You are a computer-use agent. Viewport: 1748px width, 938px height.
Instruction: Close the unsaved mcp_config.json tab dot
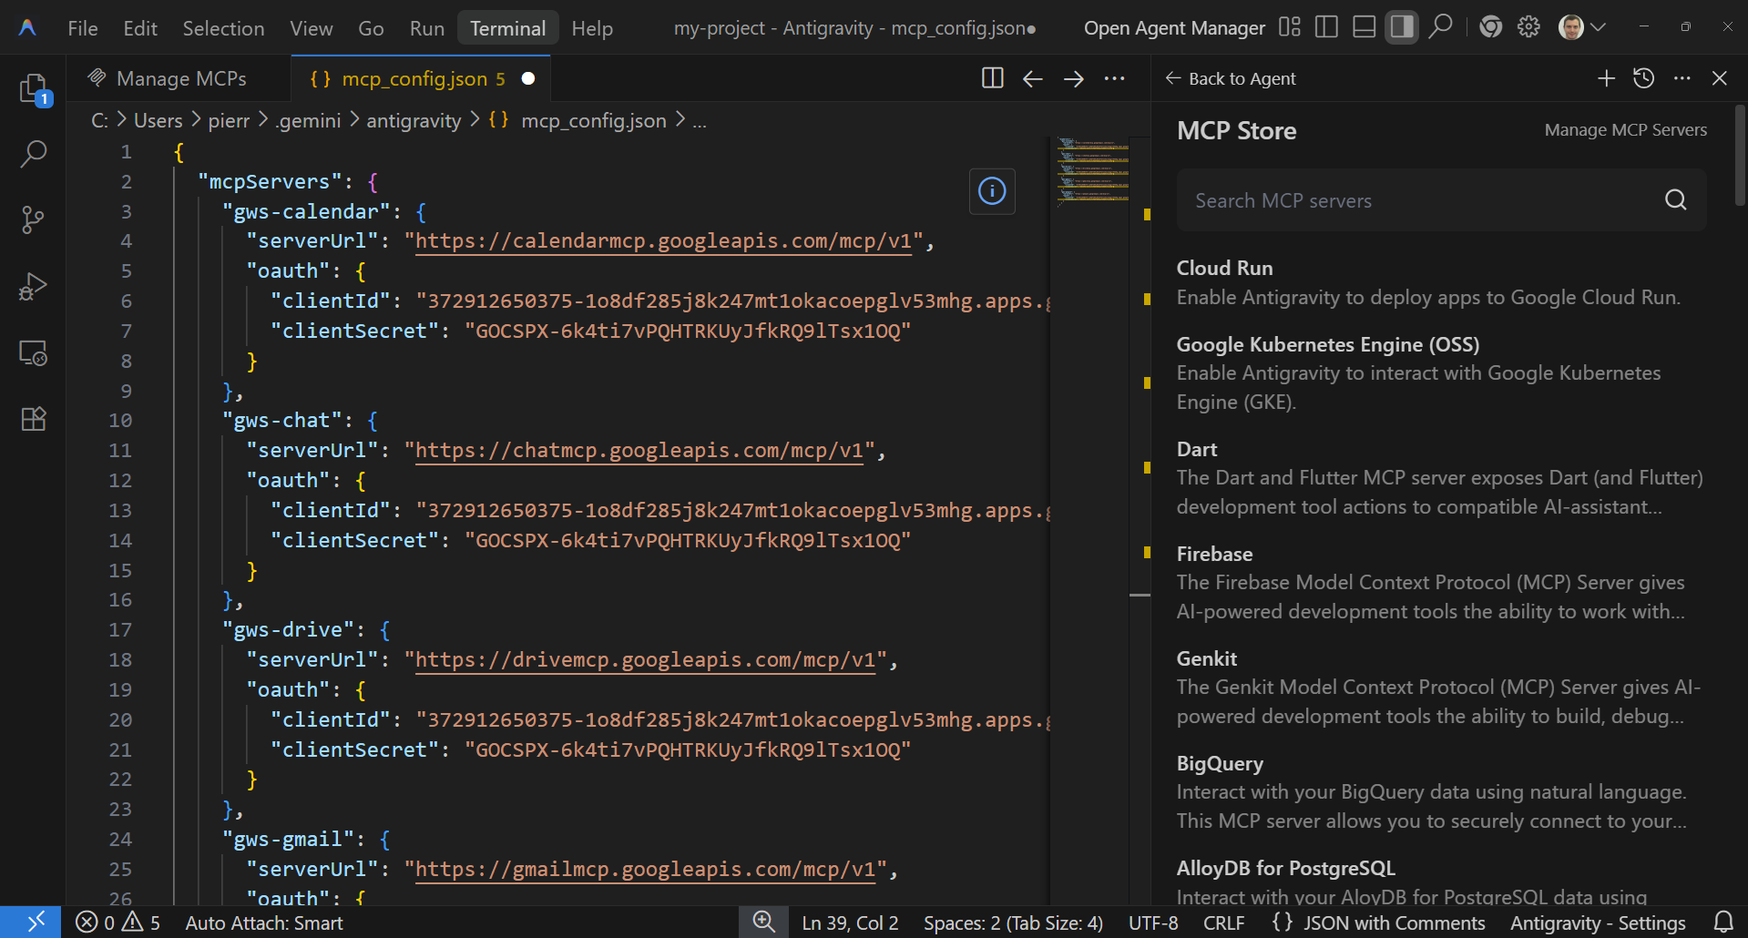(x=528, y=78)
